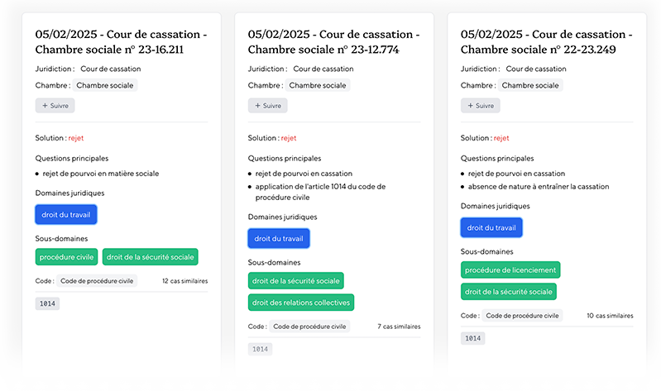View the 12 cas similaires link
The height and width of the screenshot is (391, 661).
[184, 281]
